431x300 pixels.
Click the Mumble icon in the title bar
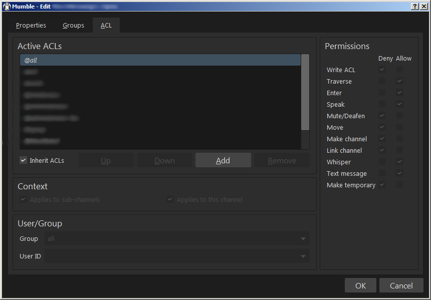click(x=7, y=7)
